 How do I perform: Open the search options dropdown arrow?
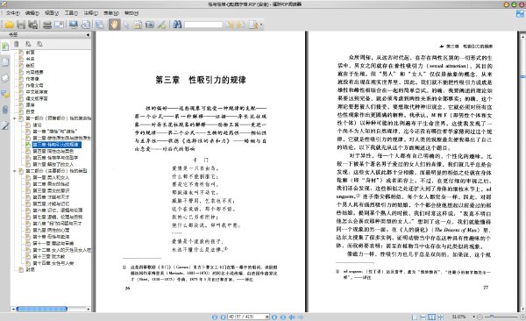(261, 25)
